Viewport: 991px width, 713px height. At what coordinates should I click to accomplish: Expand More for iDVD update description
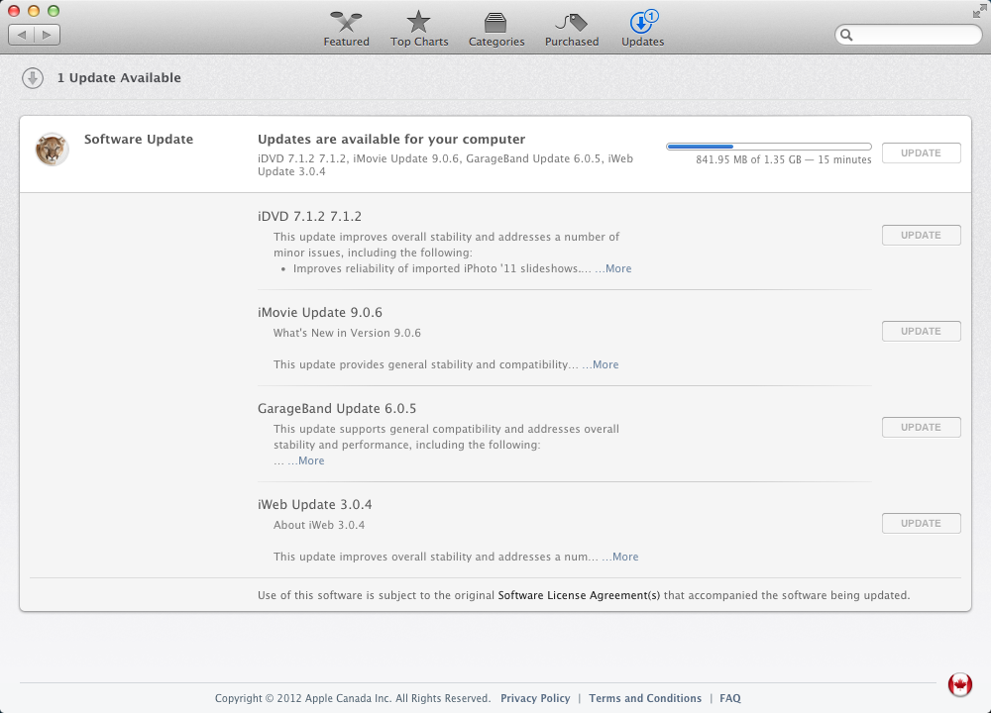[613, 268]
